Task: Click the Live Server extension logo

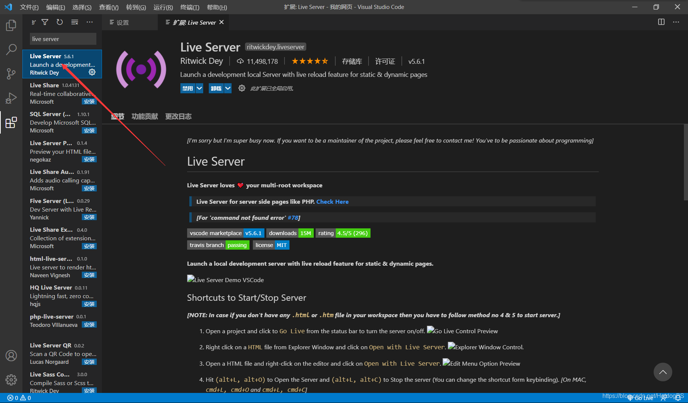Action: (141, 69)
